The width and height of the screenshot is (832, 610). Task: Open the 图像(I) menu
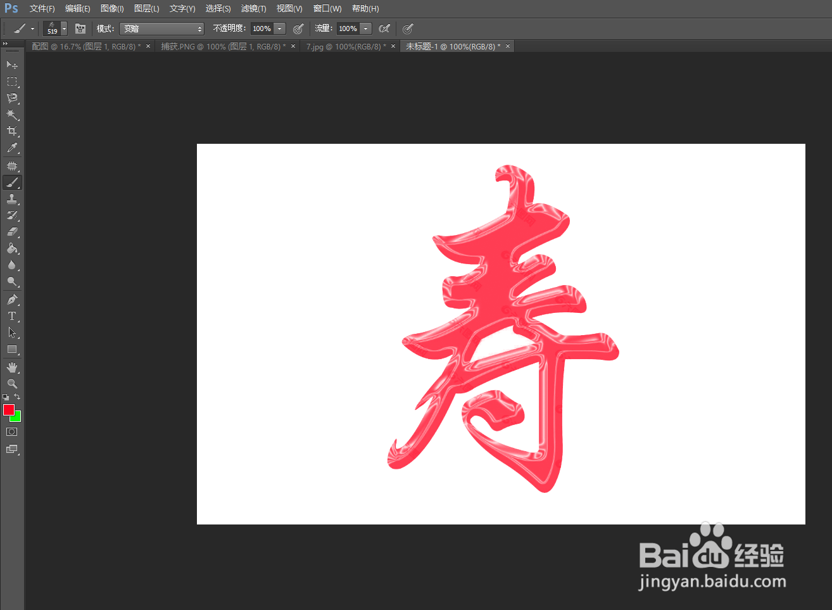click(x=112, y=9)
